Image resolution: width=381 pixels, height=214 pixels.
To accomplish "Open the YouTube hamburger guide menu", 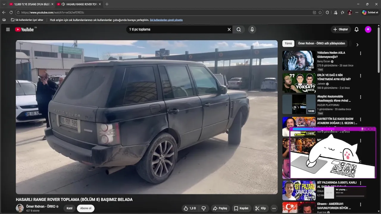I will pos(8,29).
